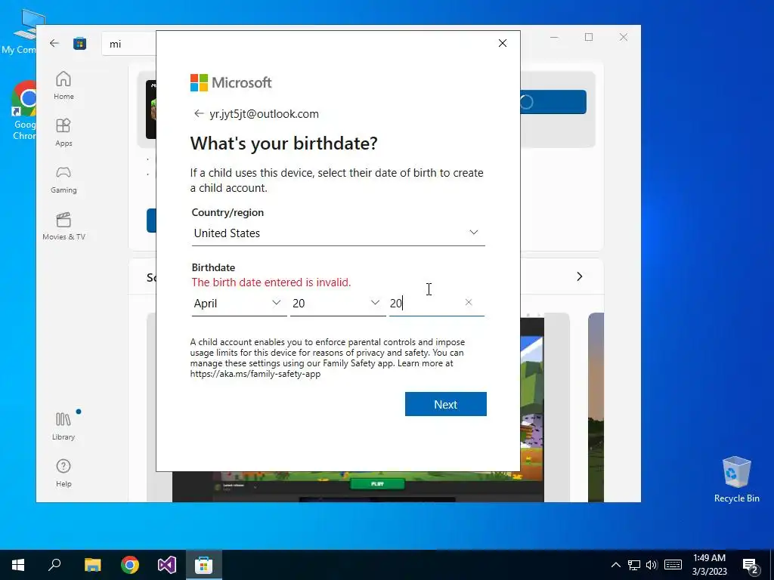Maximize the Microsoft Store window
The height and width of the screenshot is (580, 774).
pos(589,37)
